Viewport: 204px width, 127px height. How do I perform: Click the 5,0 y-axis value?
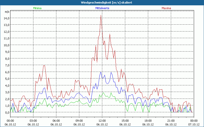(7, 79)
